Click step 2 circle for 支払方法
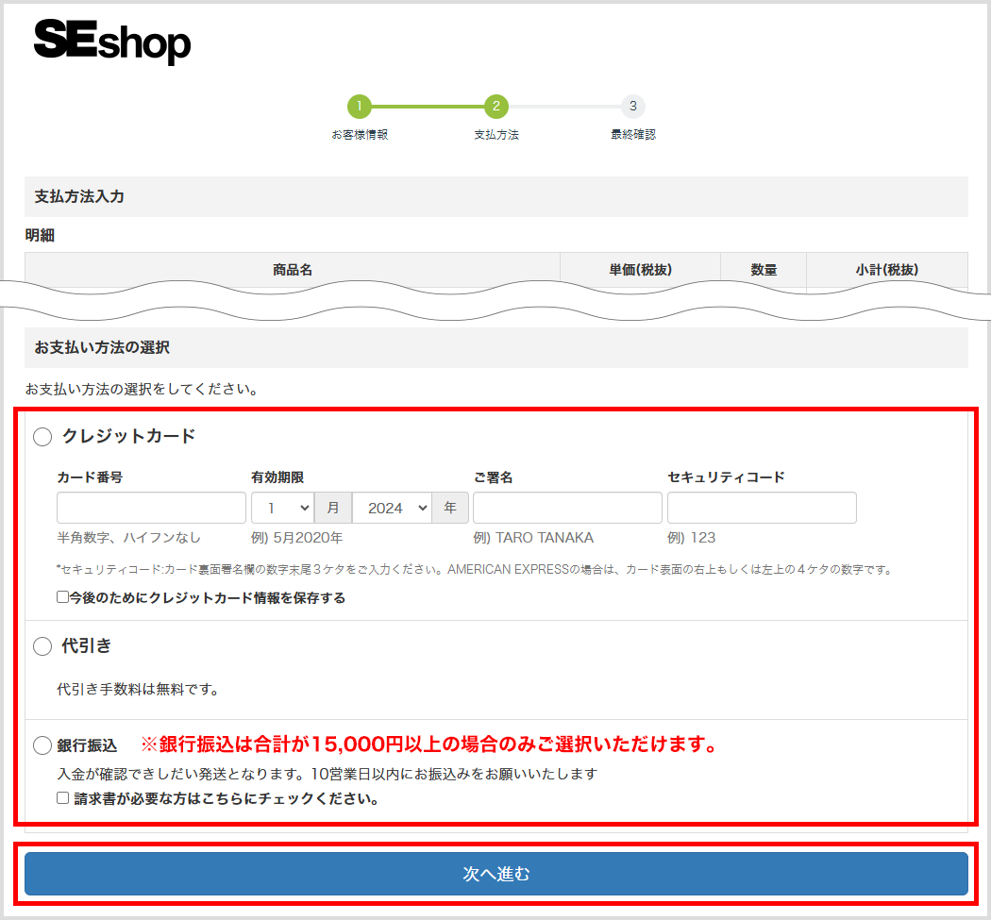 [x=497, y=107]
